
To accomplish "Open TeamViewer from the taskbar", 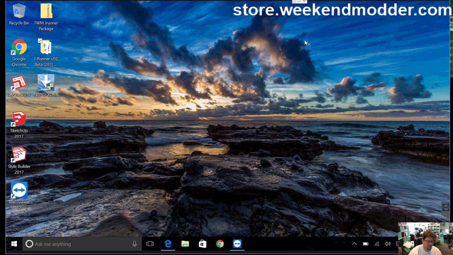I will point(237,244).
